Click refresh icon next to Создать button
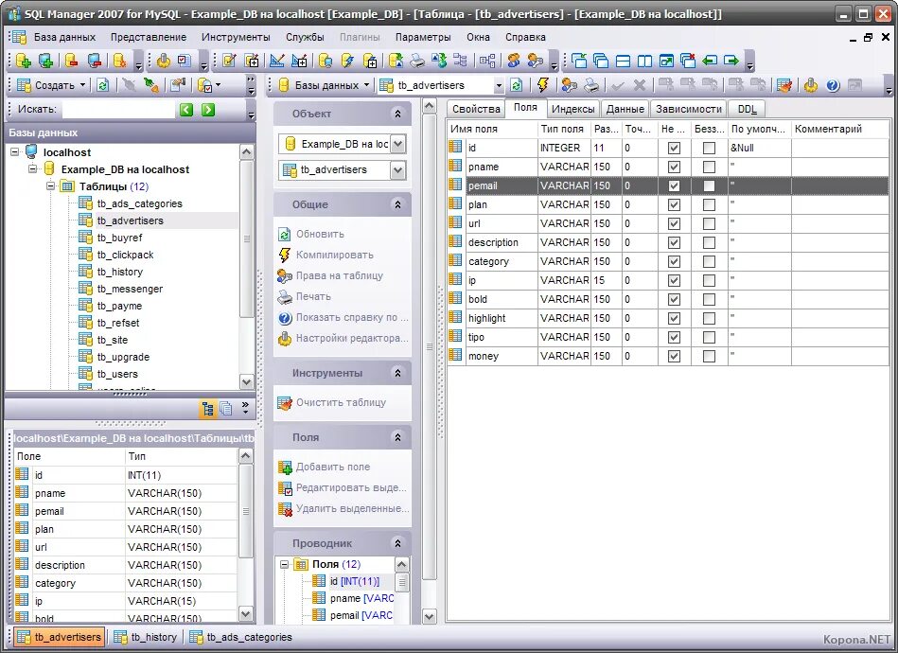Image resolution: width=898 pixels, height=653 pixels. click(x=102, y=85)
